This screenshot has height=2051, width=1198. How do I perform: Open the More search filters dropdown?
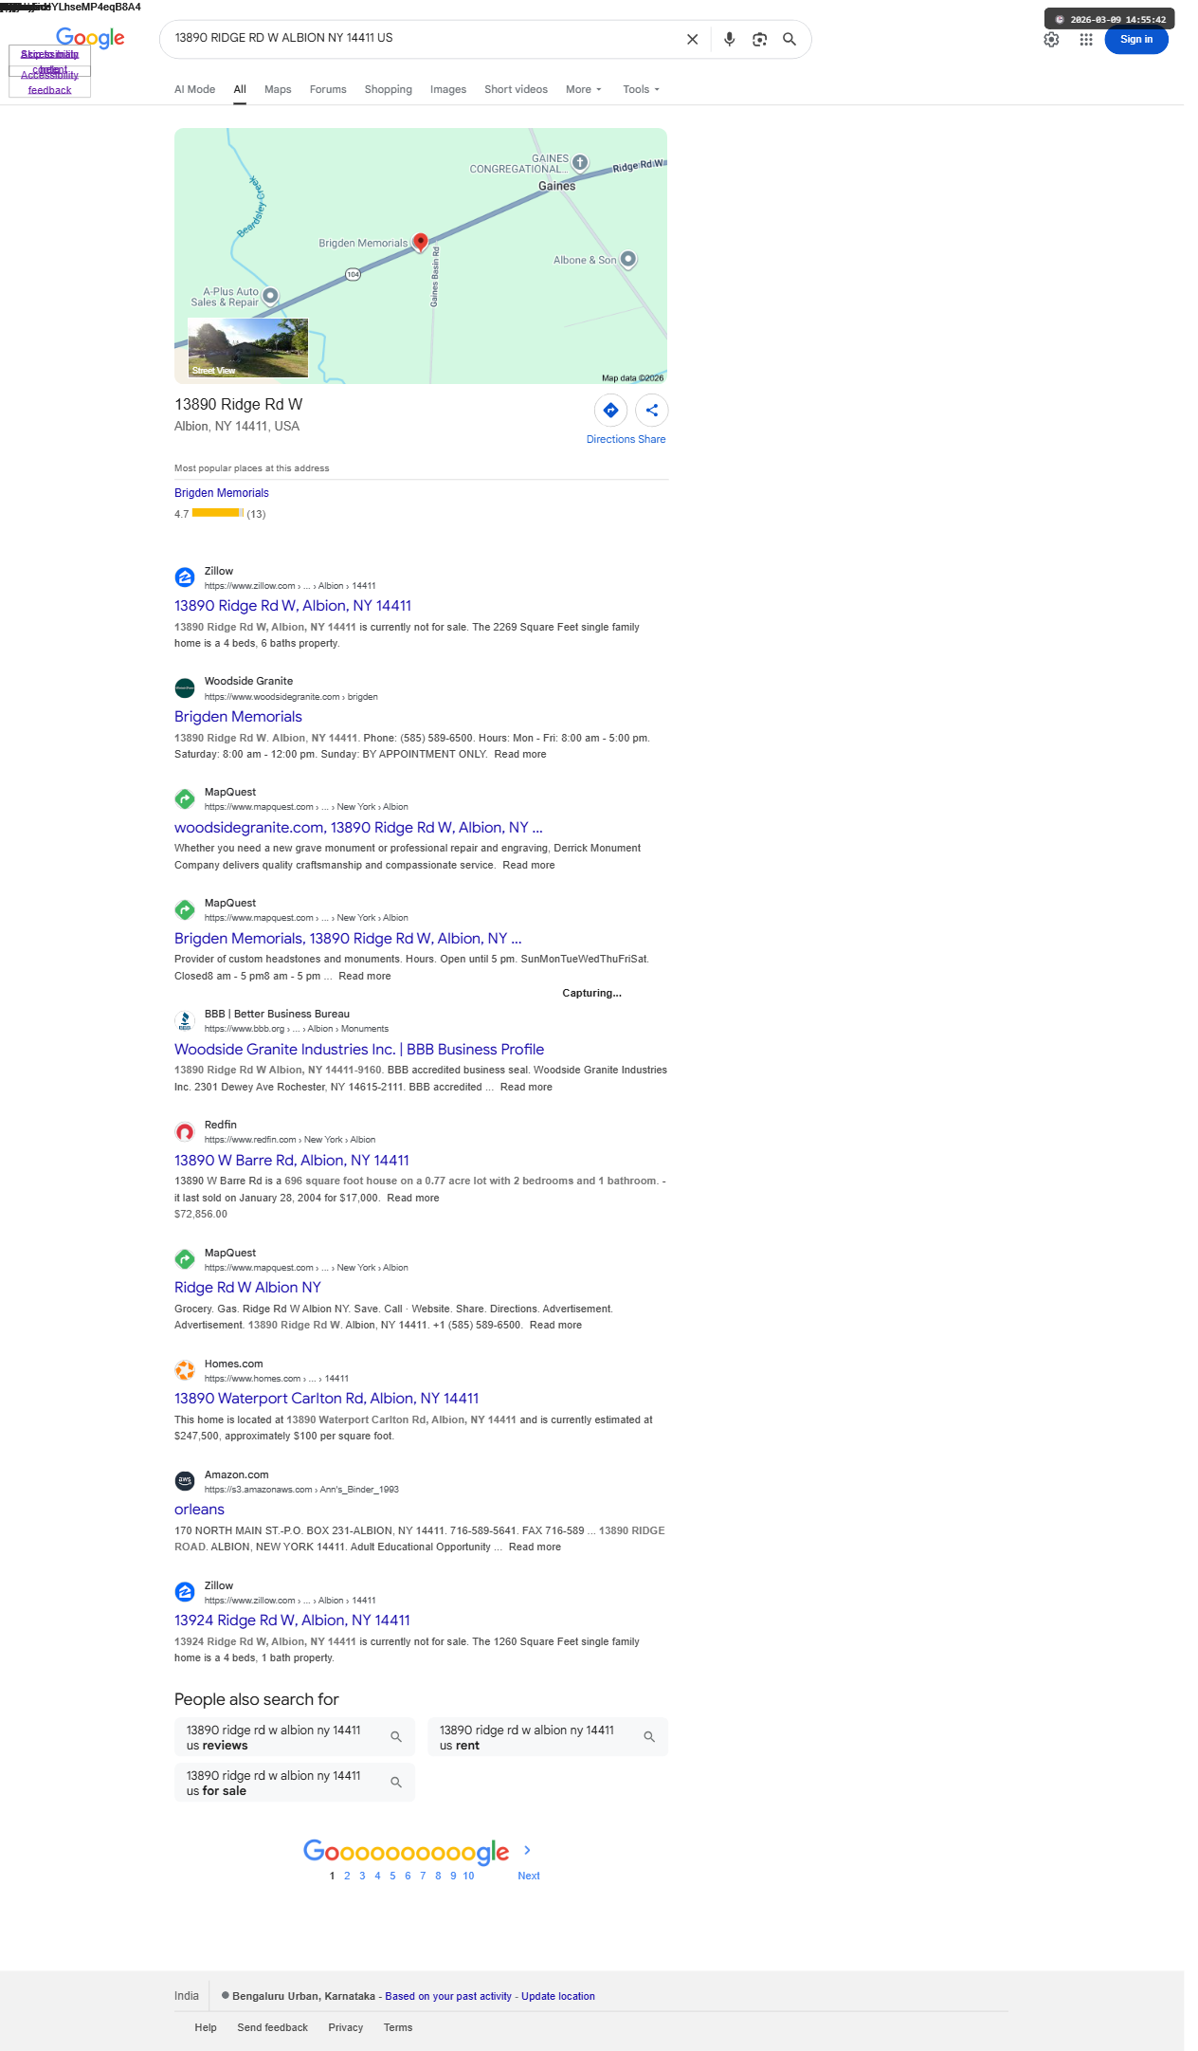pos(584,89)
